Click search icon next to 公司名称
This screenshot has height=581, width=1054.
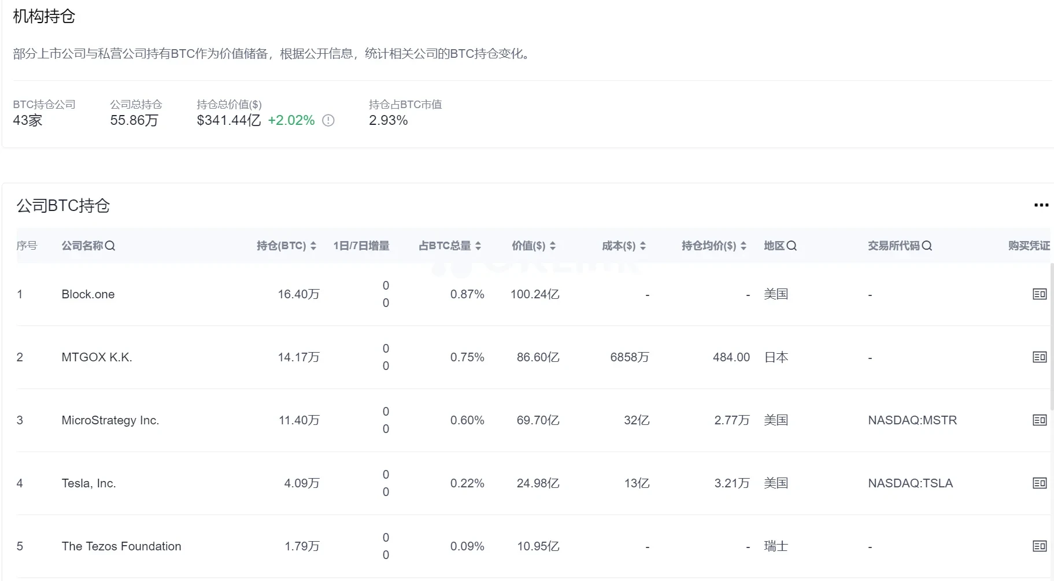(110, 246)
